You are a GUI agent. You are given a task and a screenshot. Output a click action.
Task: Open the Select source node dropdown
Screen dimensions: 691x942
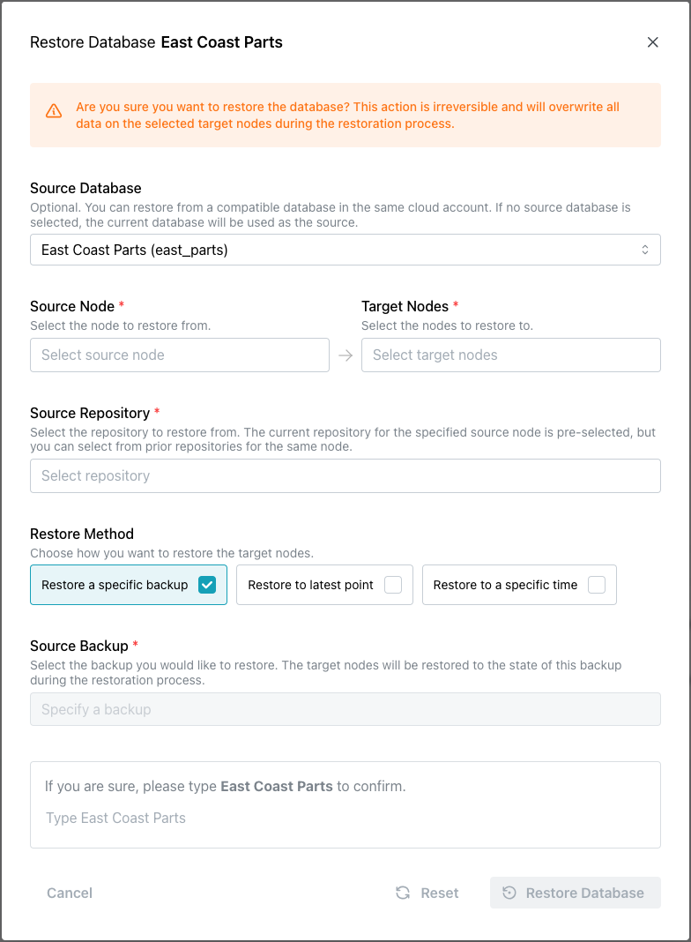(180, 355)
